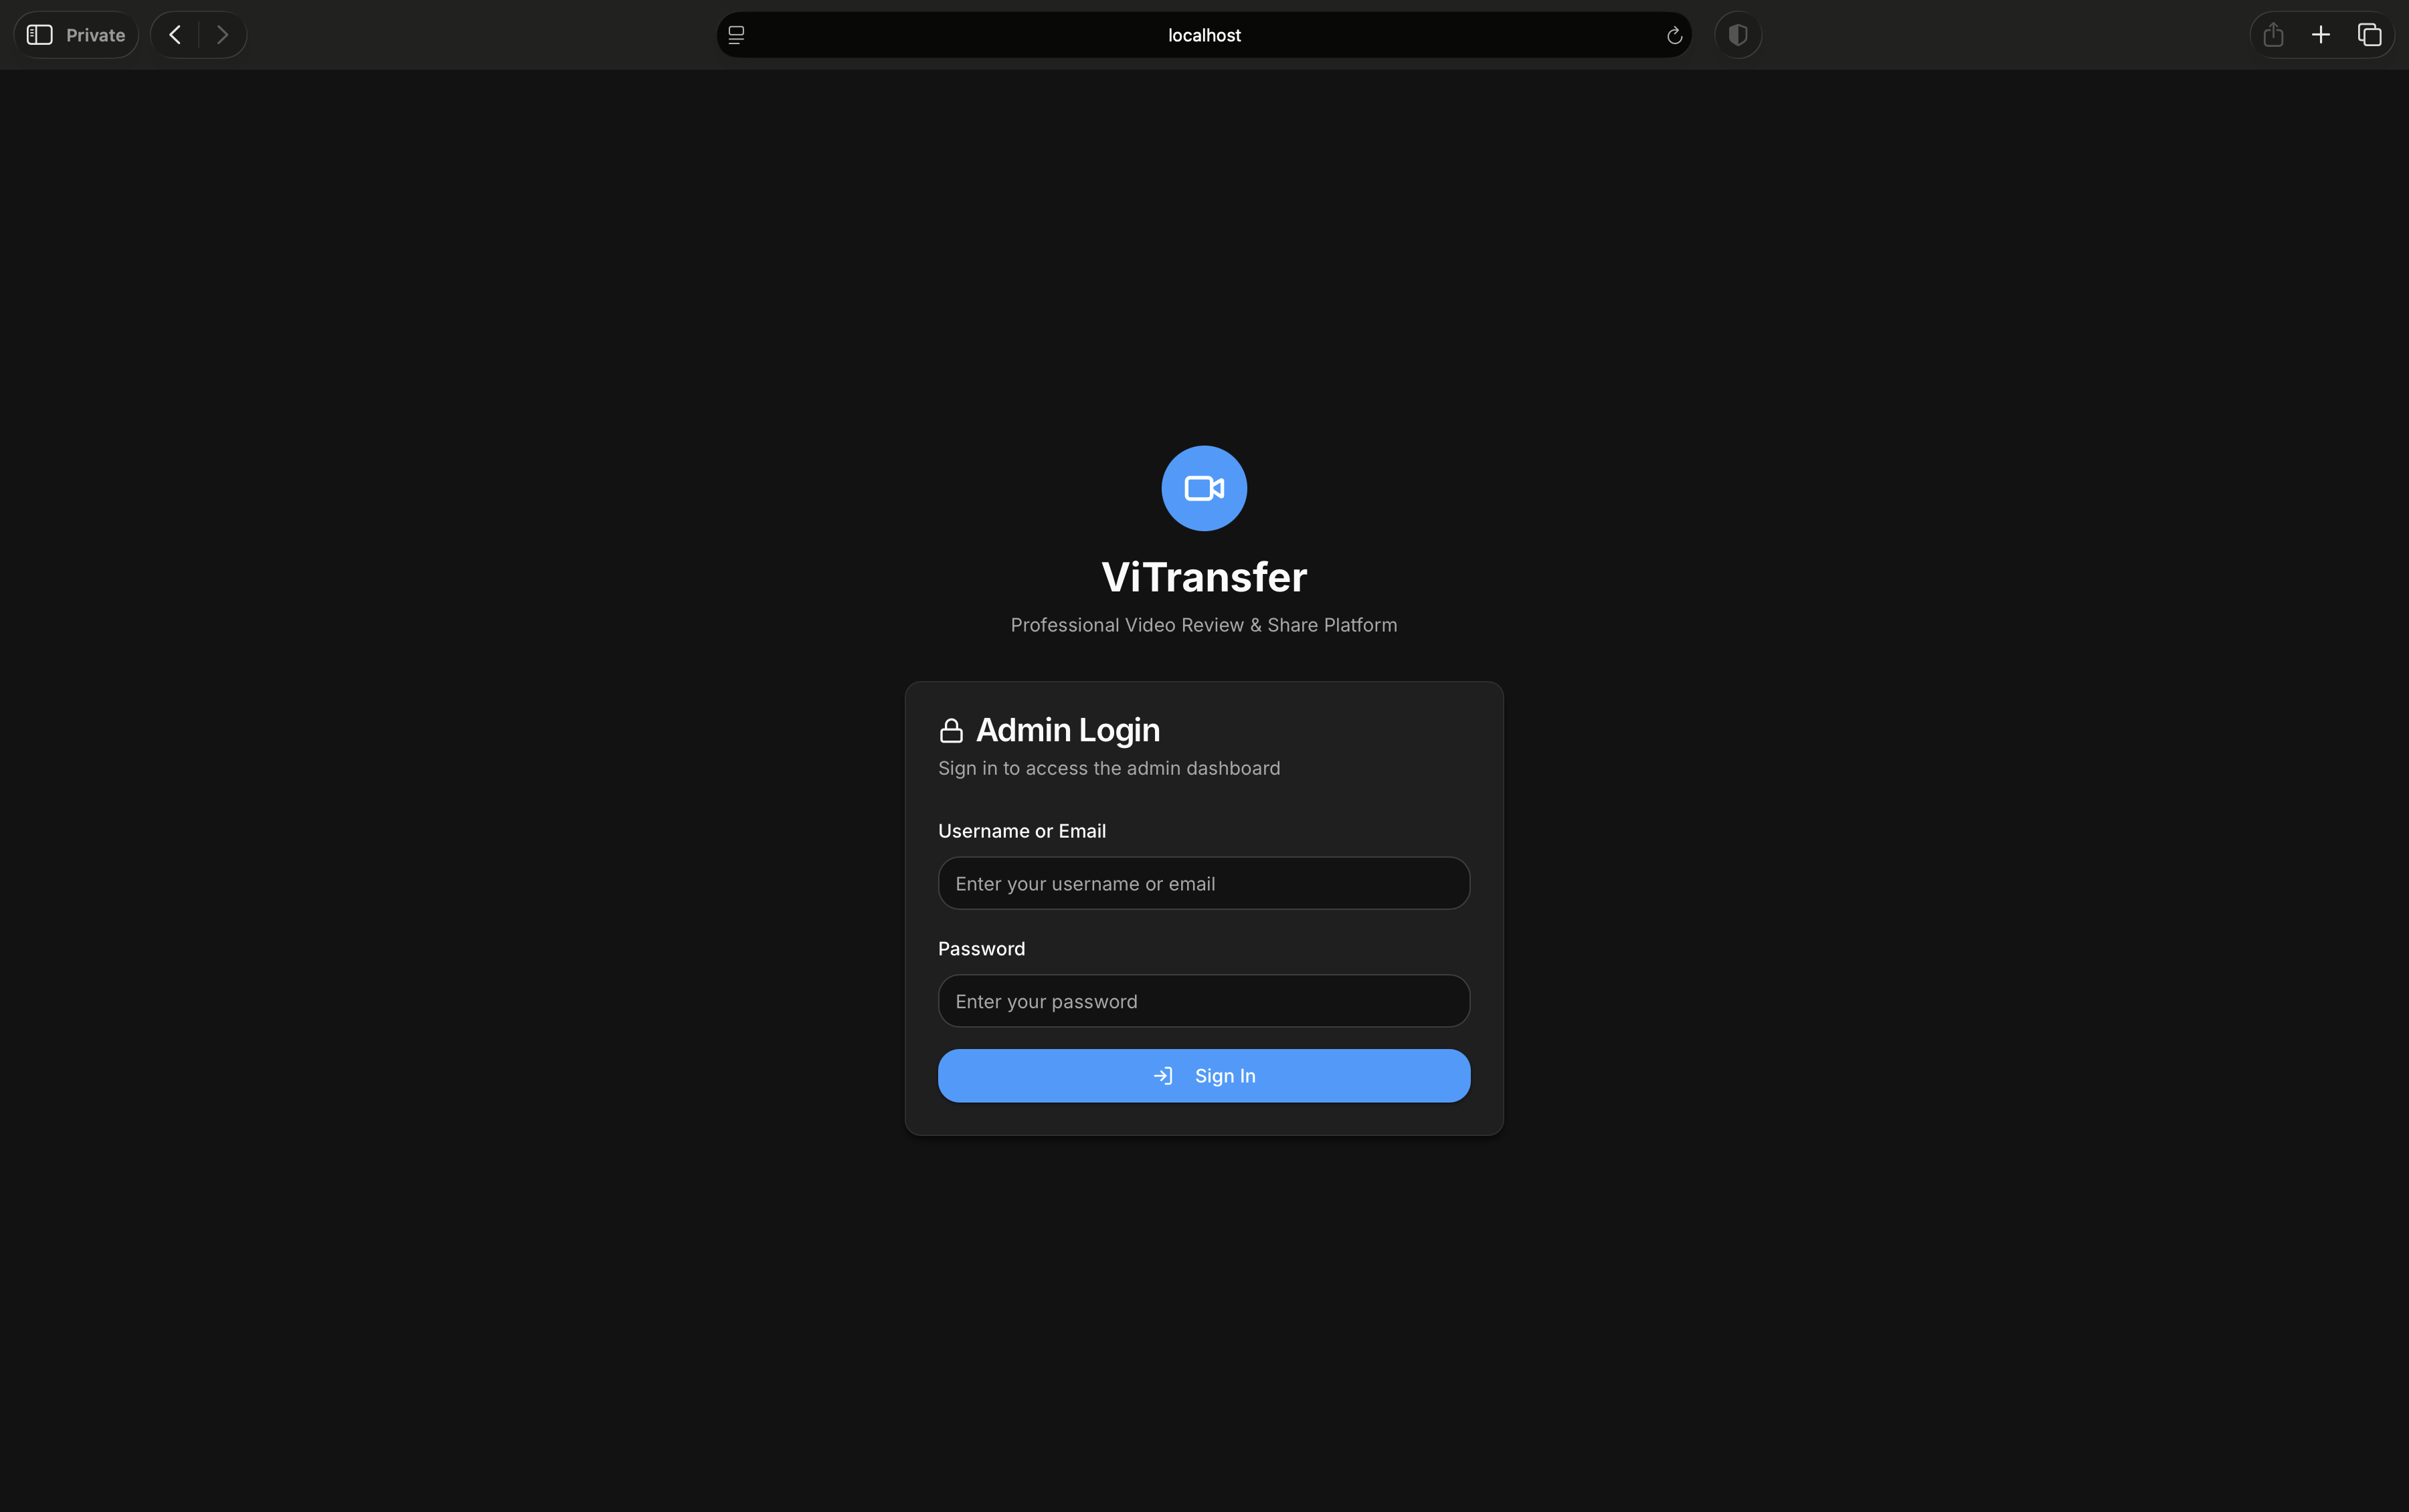The width and height of the screenshot is (2409, 1512).
Task: Open the page reader menu icon
Action: tap(737, 35)
